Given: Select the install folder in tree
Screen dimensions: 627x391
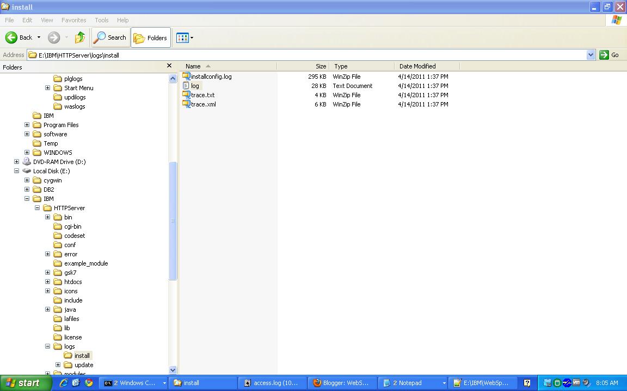Looking at the screenshot, I should (x=78, y=356).
